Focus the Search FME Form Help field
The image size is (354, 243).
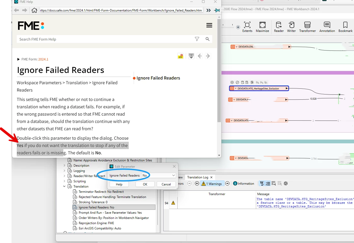tap(105, 39)
